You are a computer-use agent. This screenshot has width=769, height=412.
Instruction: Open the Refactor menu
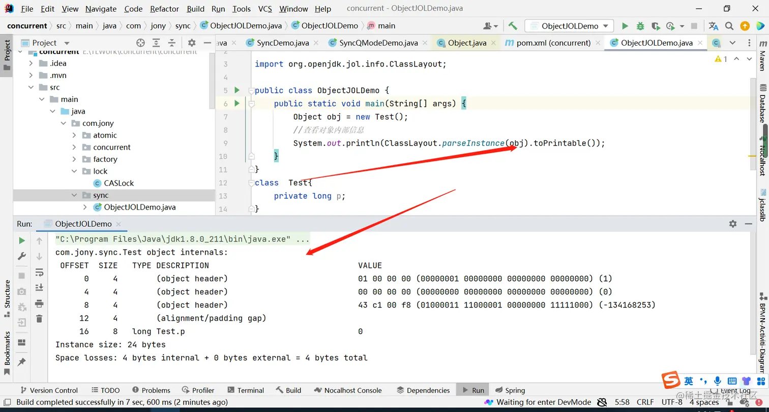[x=165, y=9]
